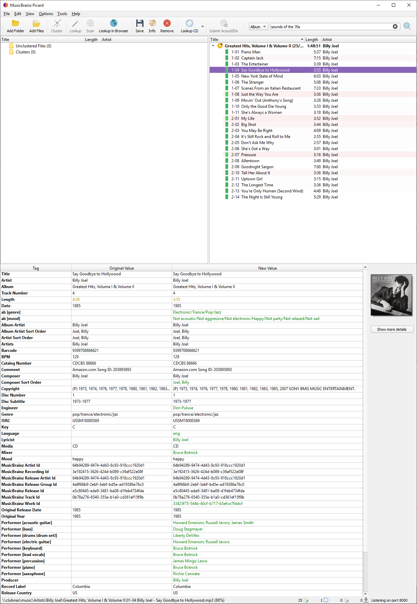This screenshot has width=417, height=604.
Task: Select track 1-02 Captain Jack
Action: (x=313, y=58)
